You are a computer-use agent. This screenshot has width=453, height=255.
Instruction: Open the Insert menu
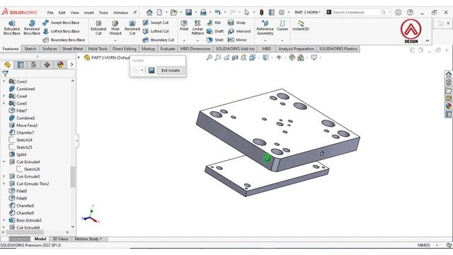88,13
